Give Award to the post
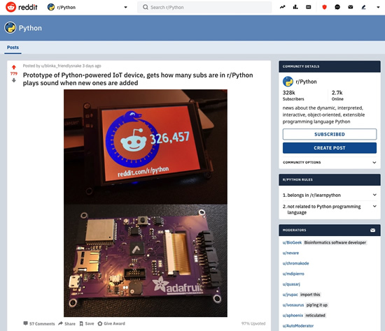The width and height of the screenshot is (385, 331). point(111,323)
